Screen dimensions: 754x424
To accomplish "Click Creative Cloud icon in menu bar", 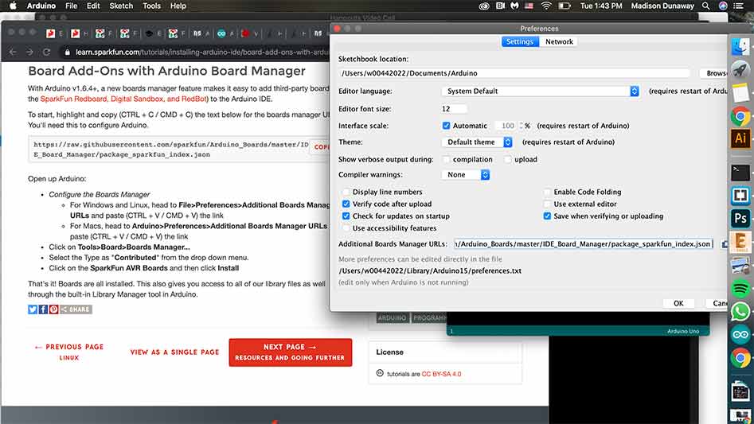I will (x=484, y=6).
